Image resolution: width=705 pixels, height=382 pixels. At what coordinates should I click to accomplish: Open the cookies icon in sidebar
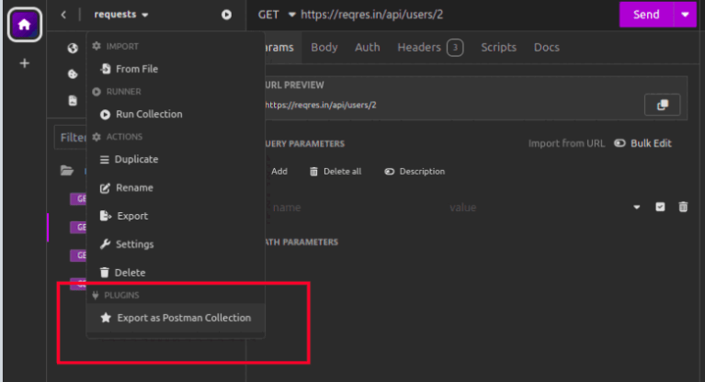click(73, 74)
